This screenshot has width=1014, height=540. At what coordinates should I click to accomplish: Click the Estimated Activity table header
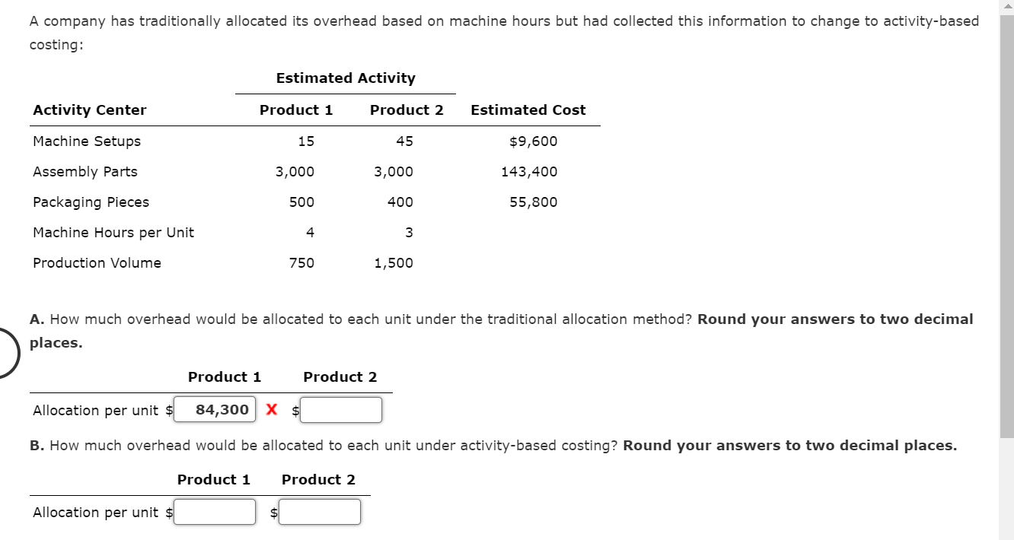[346, 78]
